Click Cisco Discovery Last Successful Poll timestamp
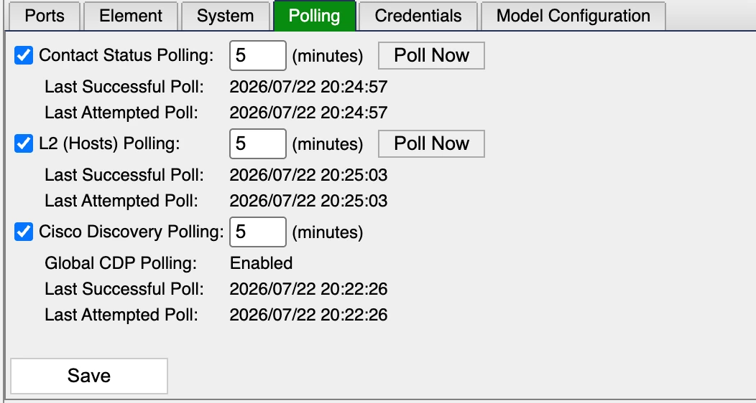 (x=308, y=289)
